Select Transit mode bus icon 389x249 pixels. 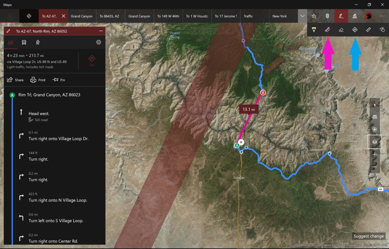tap(24, 42)
